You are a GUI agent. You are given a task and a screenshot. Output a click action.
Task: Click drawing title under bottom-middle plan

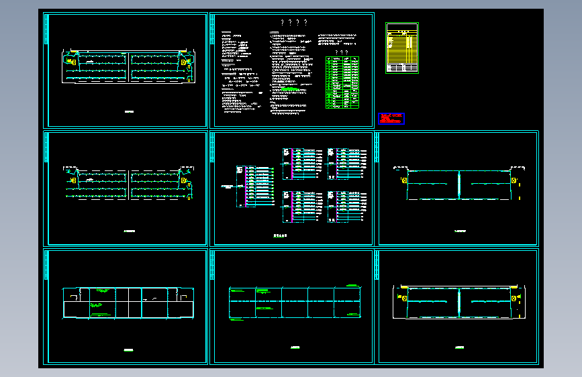click(x=295, y=347)
